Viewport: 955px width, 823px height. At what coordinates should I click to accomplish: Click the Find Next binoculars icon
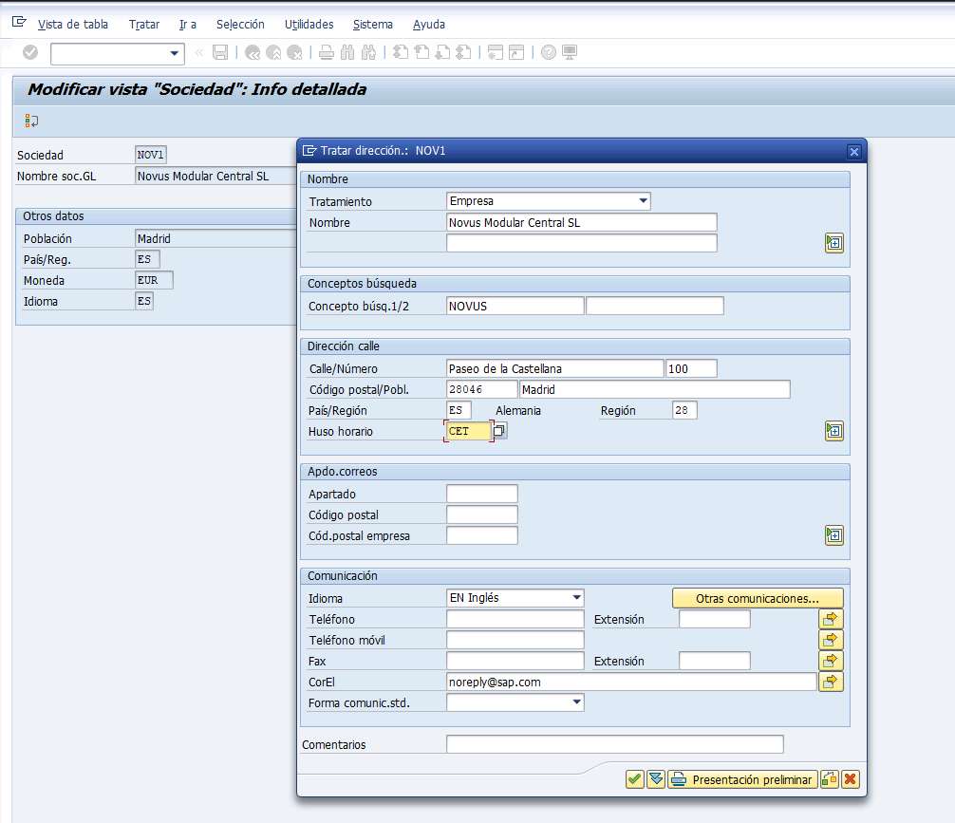click(368, 52)
